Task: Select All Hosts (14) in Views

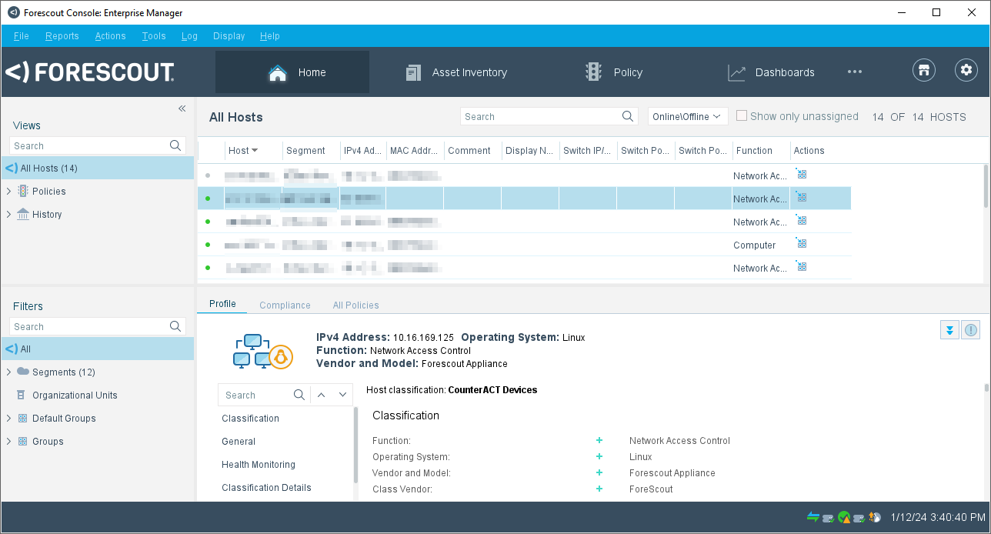Action: click(98, 168)
